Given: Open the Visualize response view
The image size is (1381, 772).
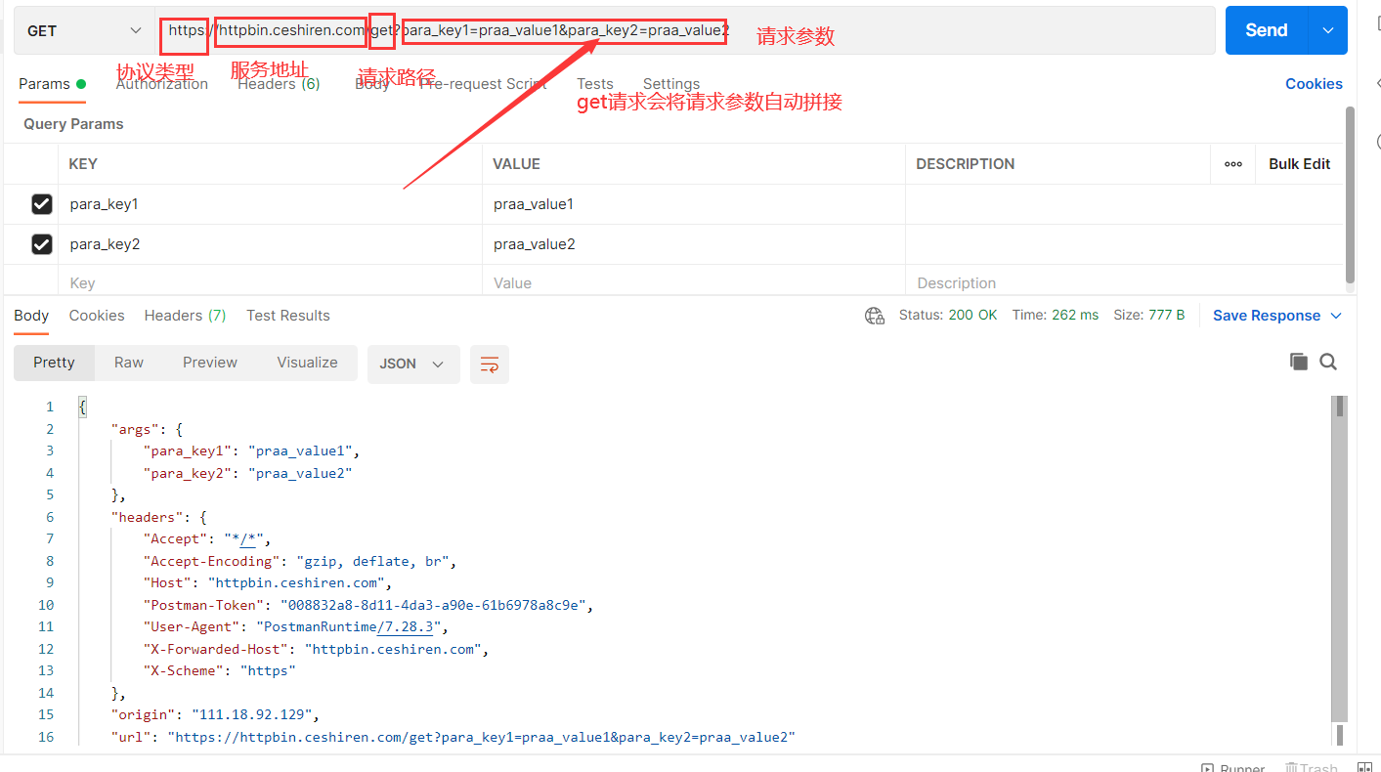Looking at the screenshot, I should [x=307, y=363].
